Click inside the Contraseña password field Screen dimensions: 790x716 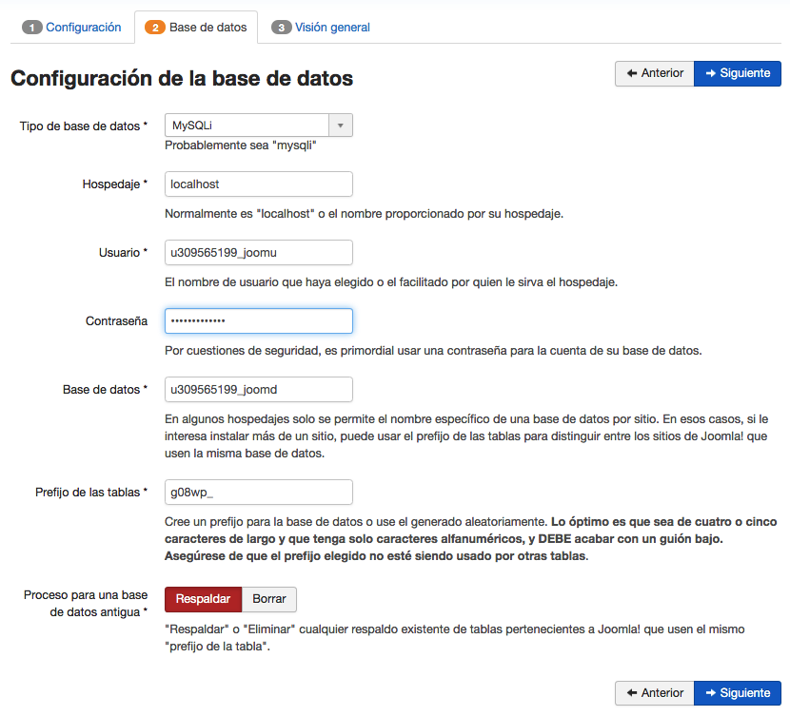(x=258, y=320)
